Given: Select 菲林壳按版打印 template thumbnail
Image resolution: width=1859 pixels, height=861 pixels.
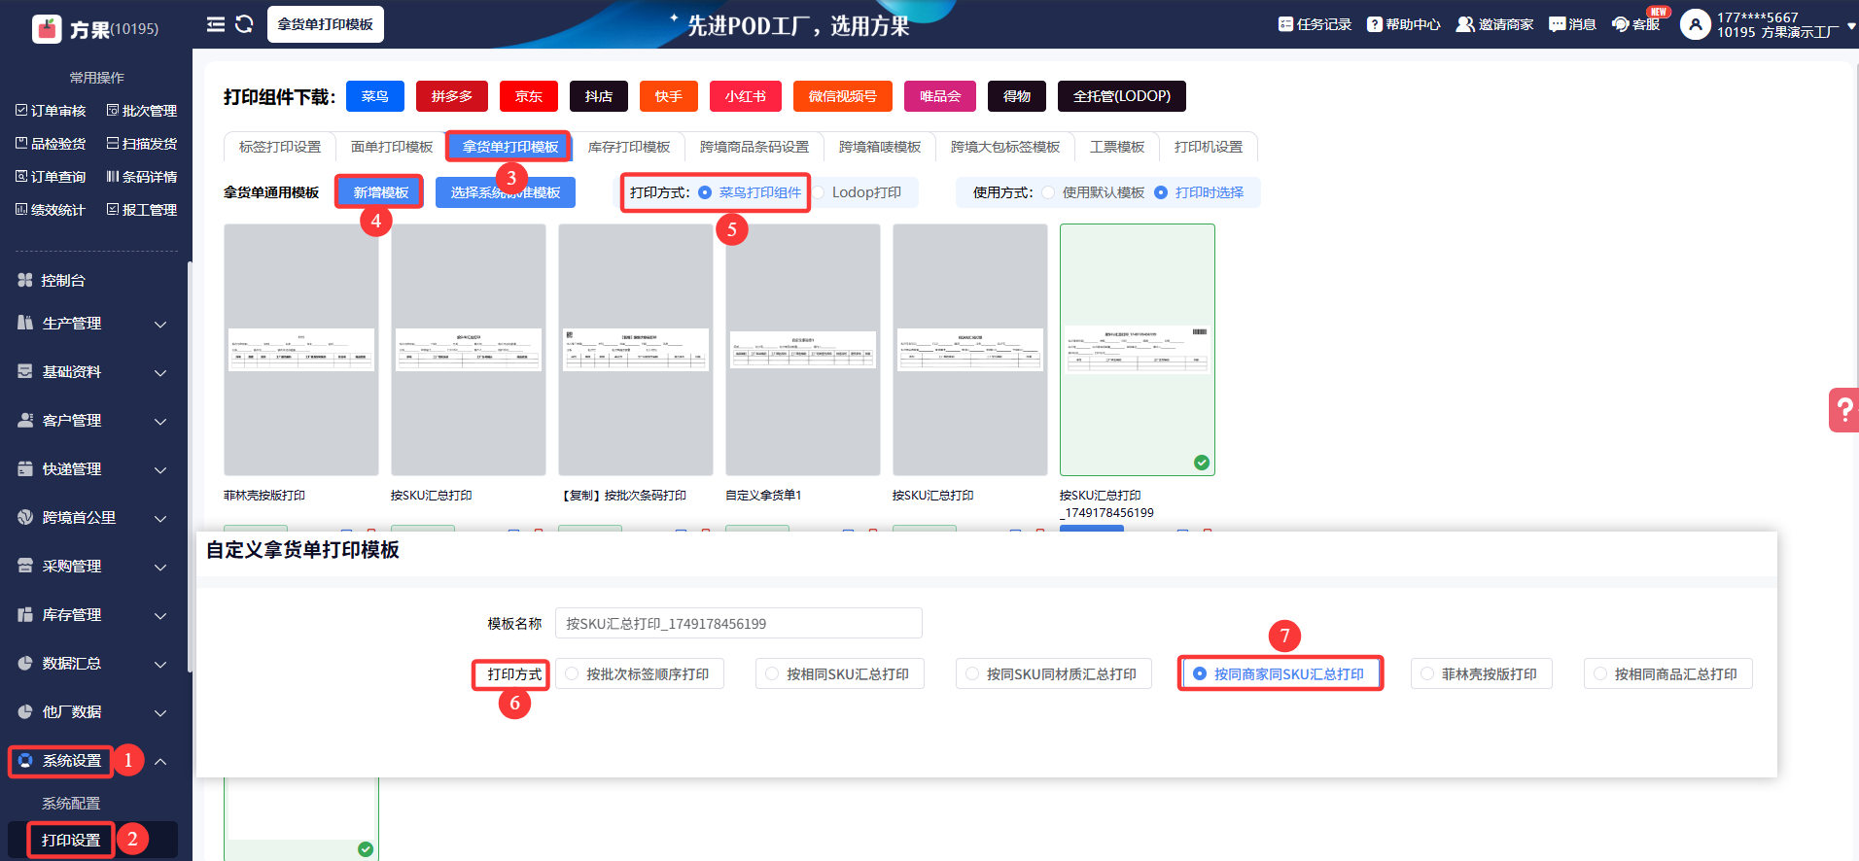Looking at the screenshot, I should coord(301,350).
